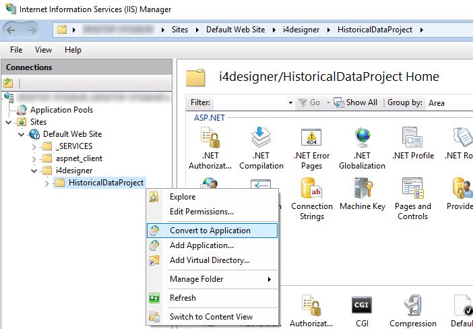Screen dimensions: 473x329
Task: Choose Switch to Content View
Action: click(x=212, y=317)
